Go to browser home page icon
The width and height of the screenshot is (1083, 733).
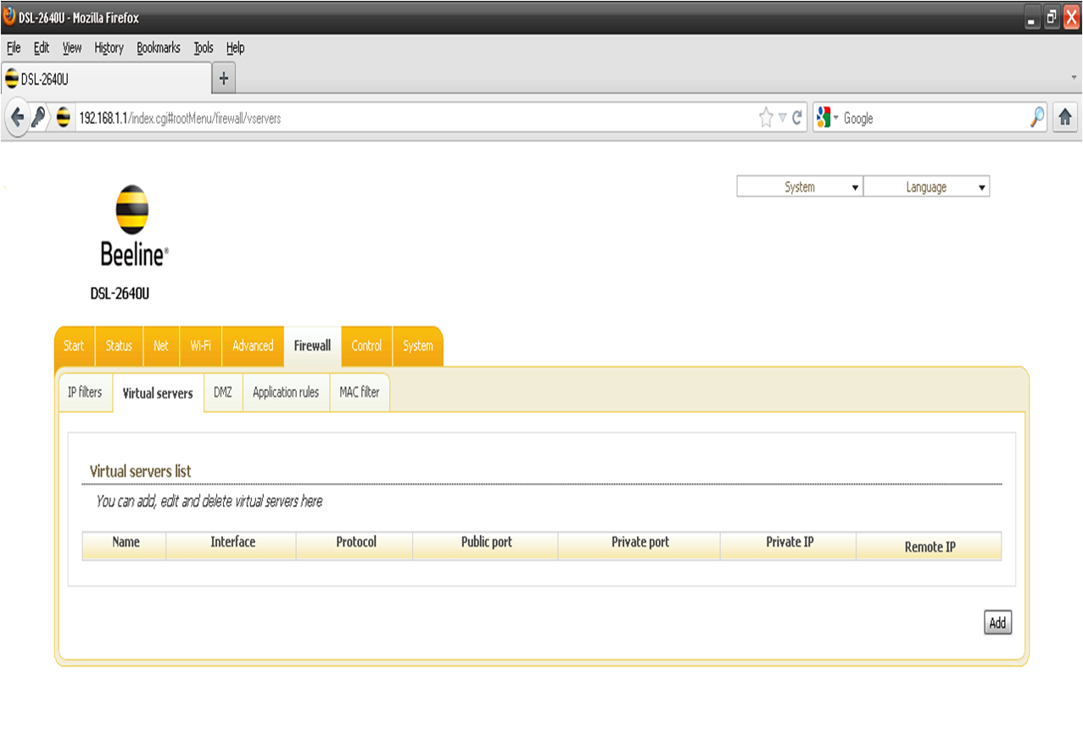(1065, 119)
